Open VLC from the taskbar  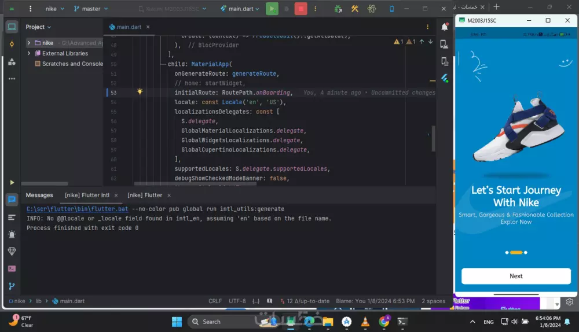(365, 322)
